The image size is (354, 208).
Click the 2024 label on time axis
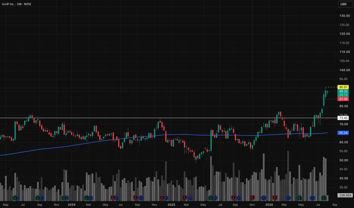coord(71,205)
